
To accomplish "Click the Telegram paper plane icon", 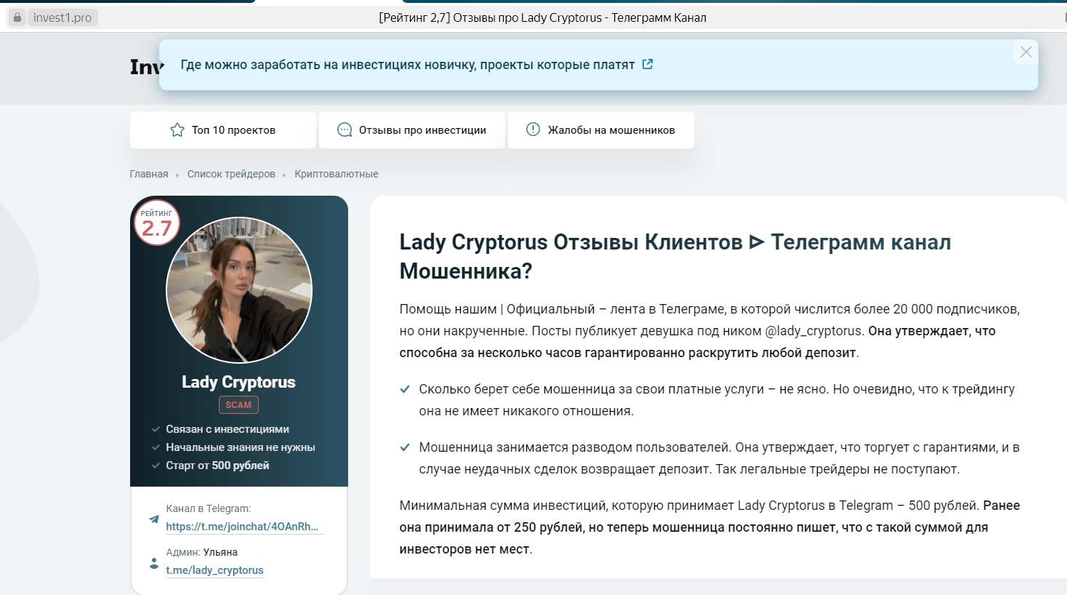I will point(154,519).
